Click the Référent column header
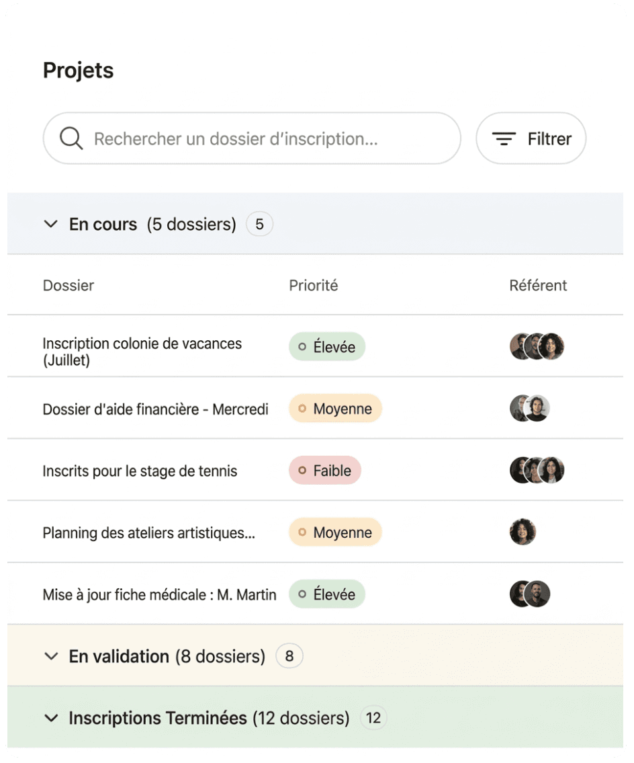 (x=538, y=285)
